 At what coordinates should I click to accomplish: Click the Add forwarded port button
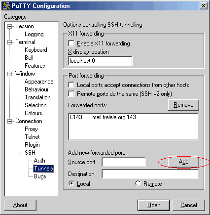183,162
